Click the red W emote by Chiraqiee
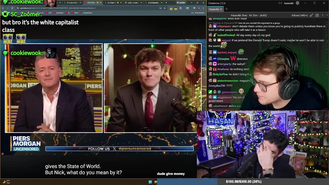Screen dimensions: 329x185 [233, 59]
